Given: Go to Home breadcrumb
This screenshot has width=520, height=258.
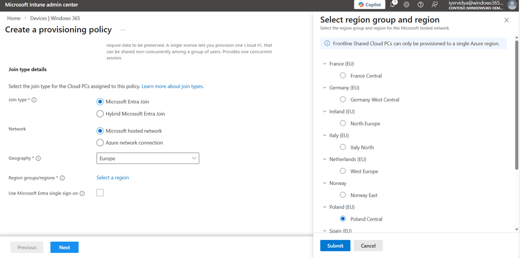Looking at the screenshot, I should click(x=14, y=18).
